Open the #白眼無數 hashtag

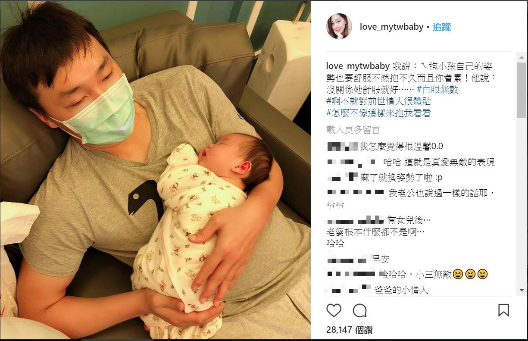coord(437,90)
